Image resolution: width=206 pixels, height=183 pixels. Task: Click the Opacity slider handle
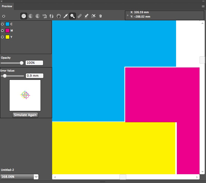[21, 63]
